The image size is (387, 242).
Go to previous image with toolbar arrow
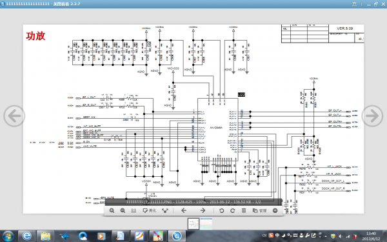pyautogui.click(x=184, y=210)
